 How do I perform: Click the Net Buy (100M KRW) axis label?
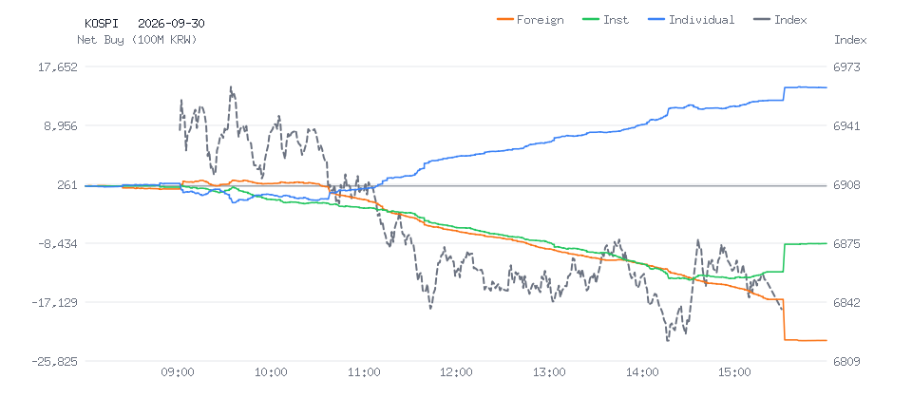coord(137,40)
